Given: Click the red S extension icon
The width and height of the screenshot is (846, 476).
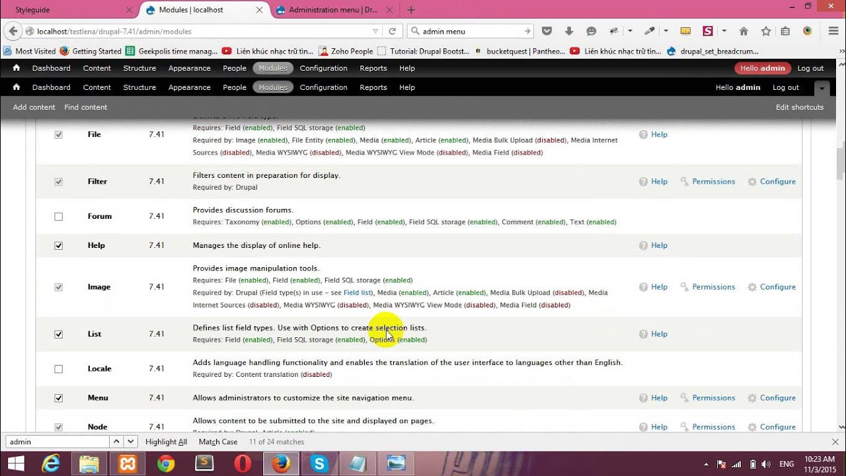Looking at the screenshot, I should pyautogui.click(x=708, y=31).
